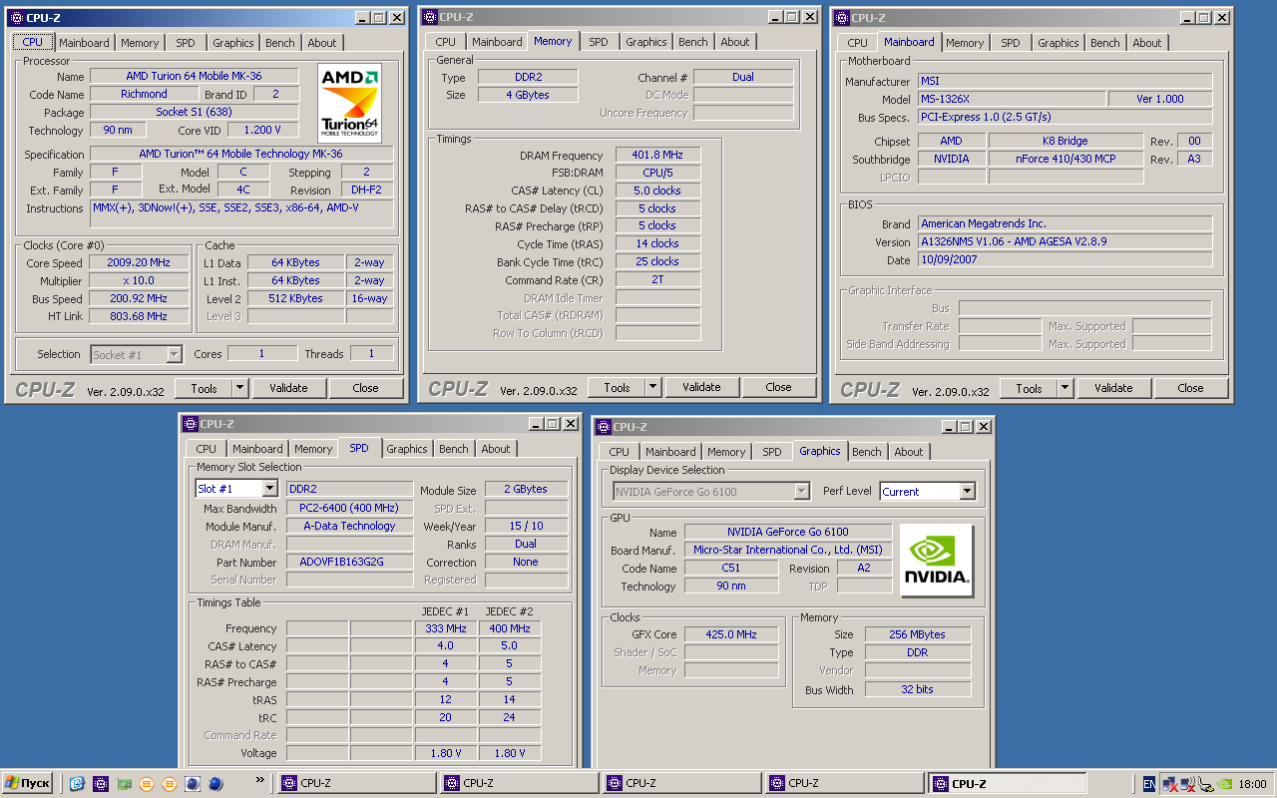The image size is (1277, 798).
Task: Click the title bar icon of the Memory-tab window
Action: pyautogui.click(x=430, y=17)
